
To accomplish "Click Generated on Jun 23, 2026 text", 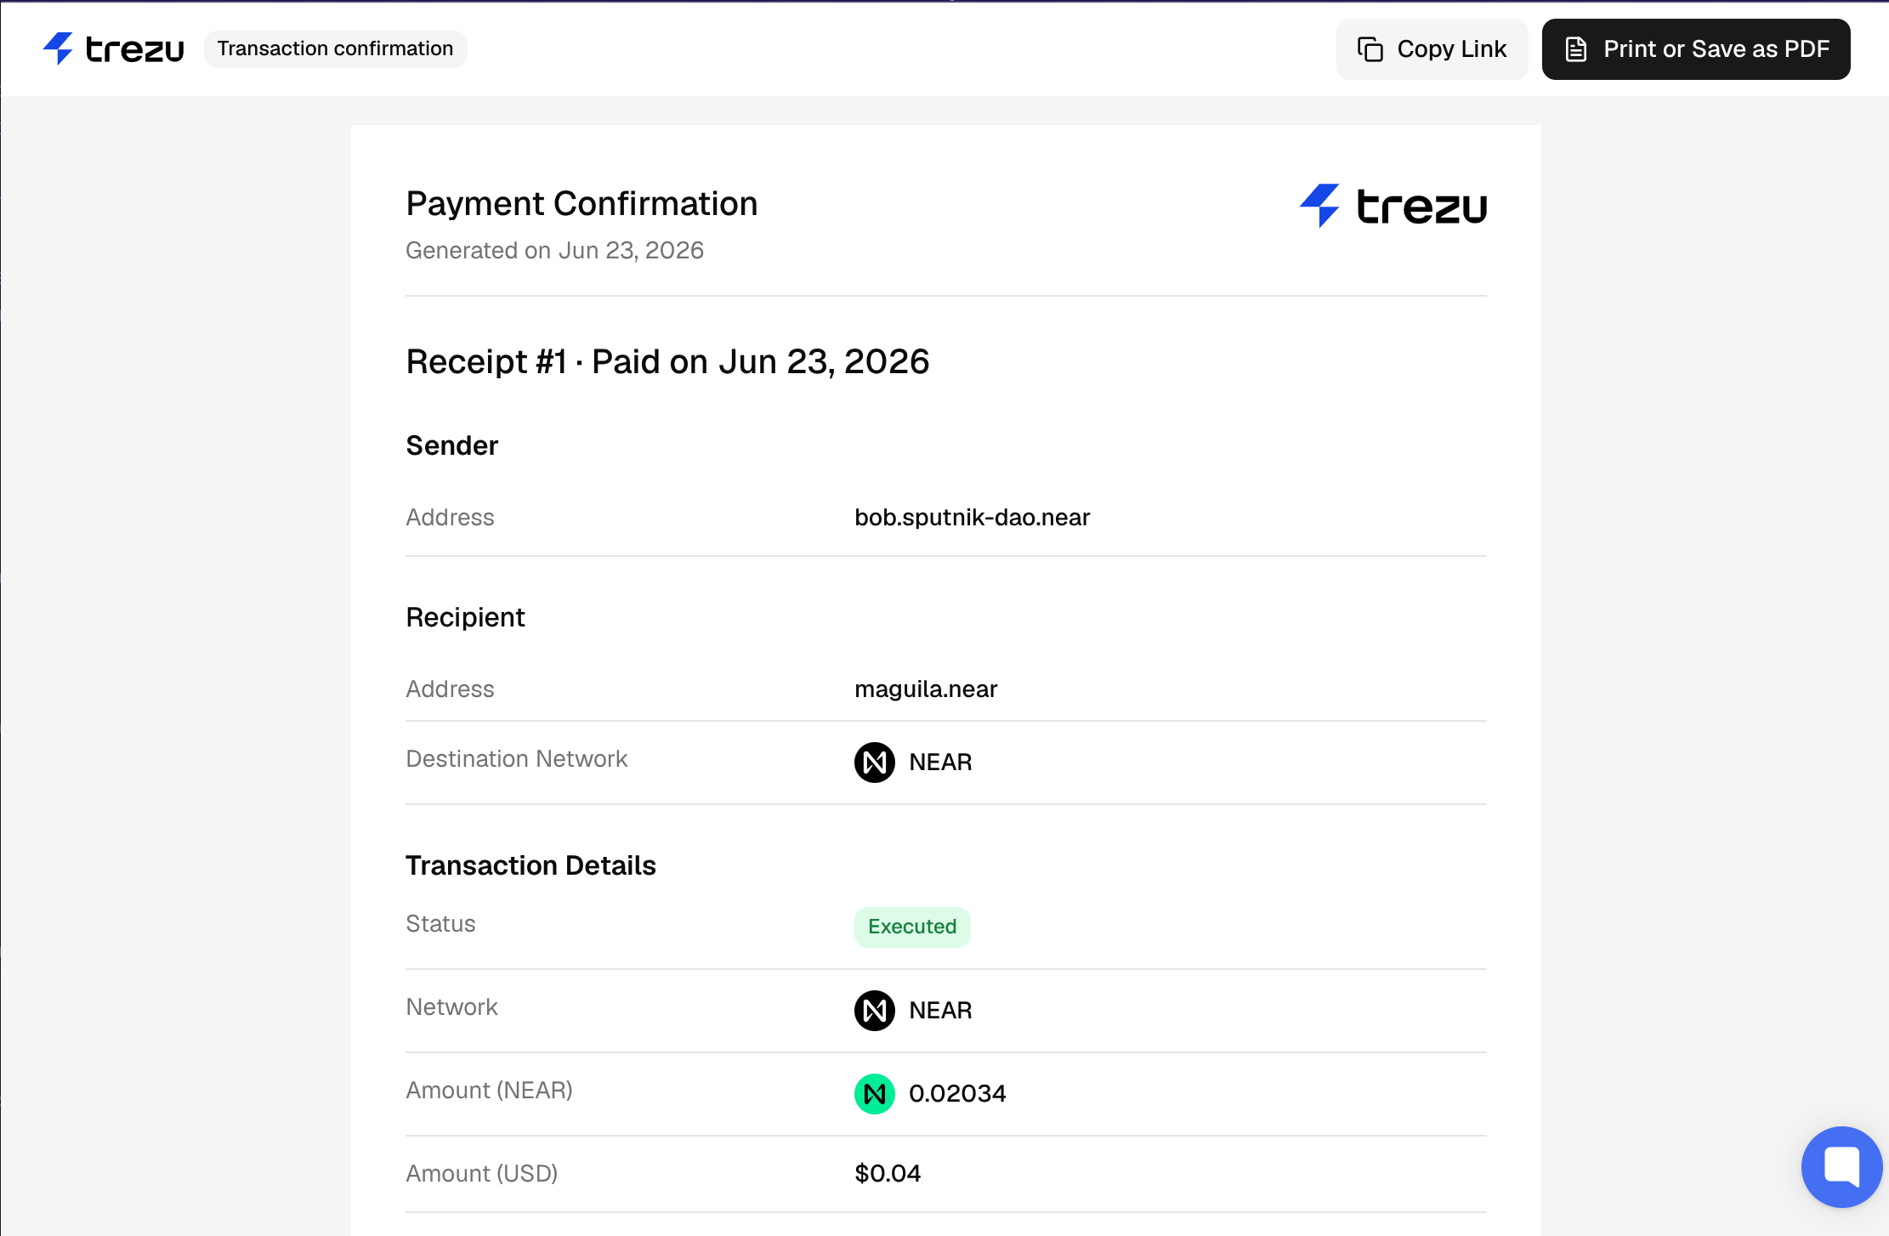I will click(x=554, y=251).
